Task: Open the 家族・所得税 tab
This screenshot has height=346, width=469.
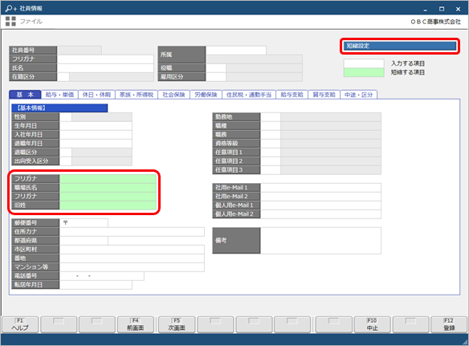Action: pyautogui.click(x=136, y=95)
